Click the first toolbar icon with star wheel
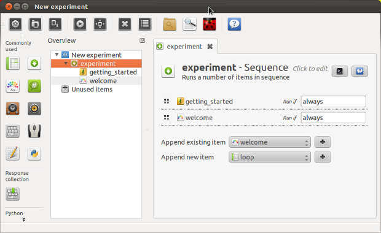The width and height of the screenshot is (381, 233). coord(15,24)
